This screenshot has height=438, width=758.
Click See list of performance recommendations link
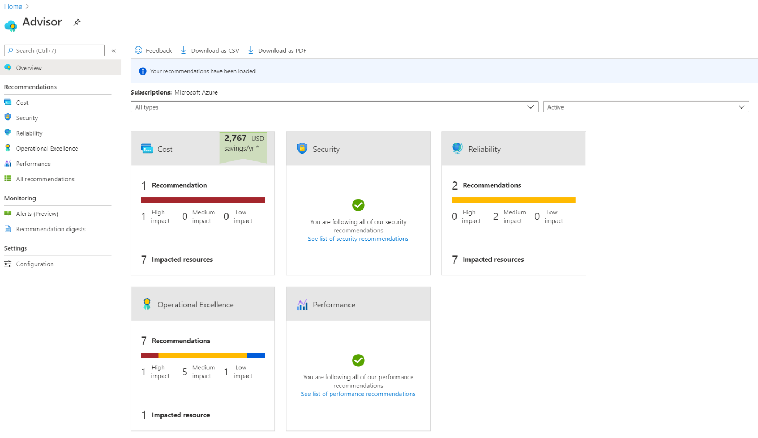click(x=358, y=394)
